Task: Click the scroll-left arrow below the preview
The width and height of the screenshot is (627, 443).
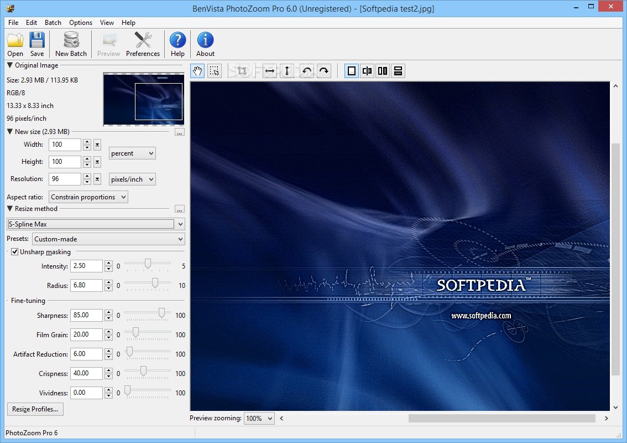Action: pyautogui.click(x=281, y=418)
